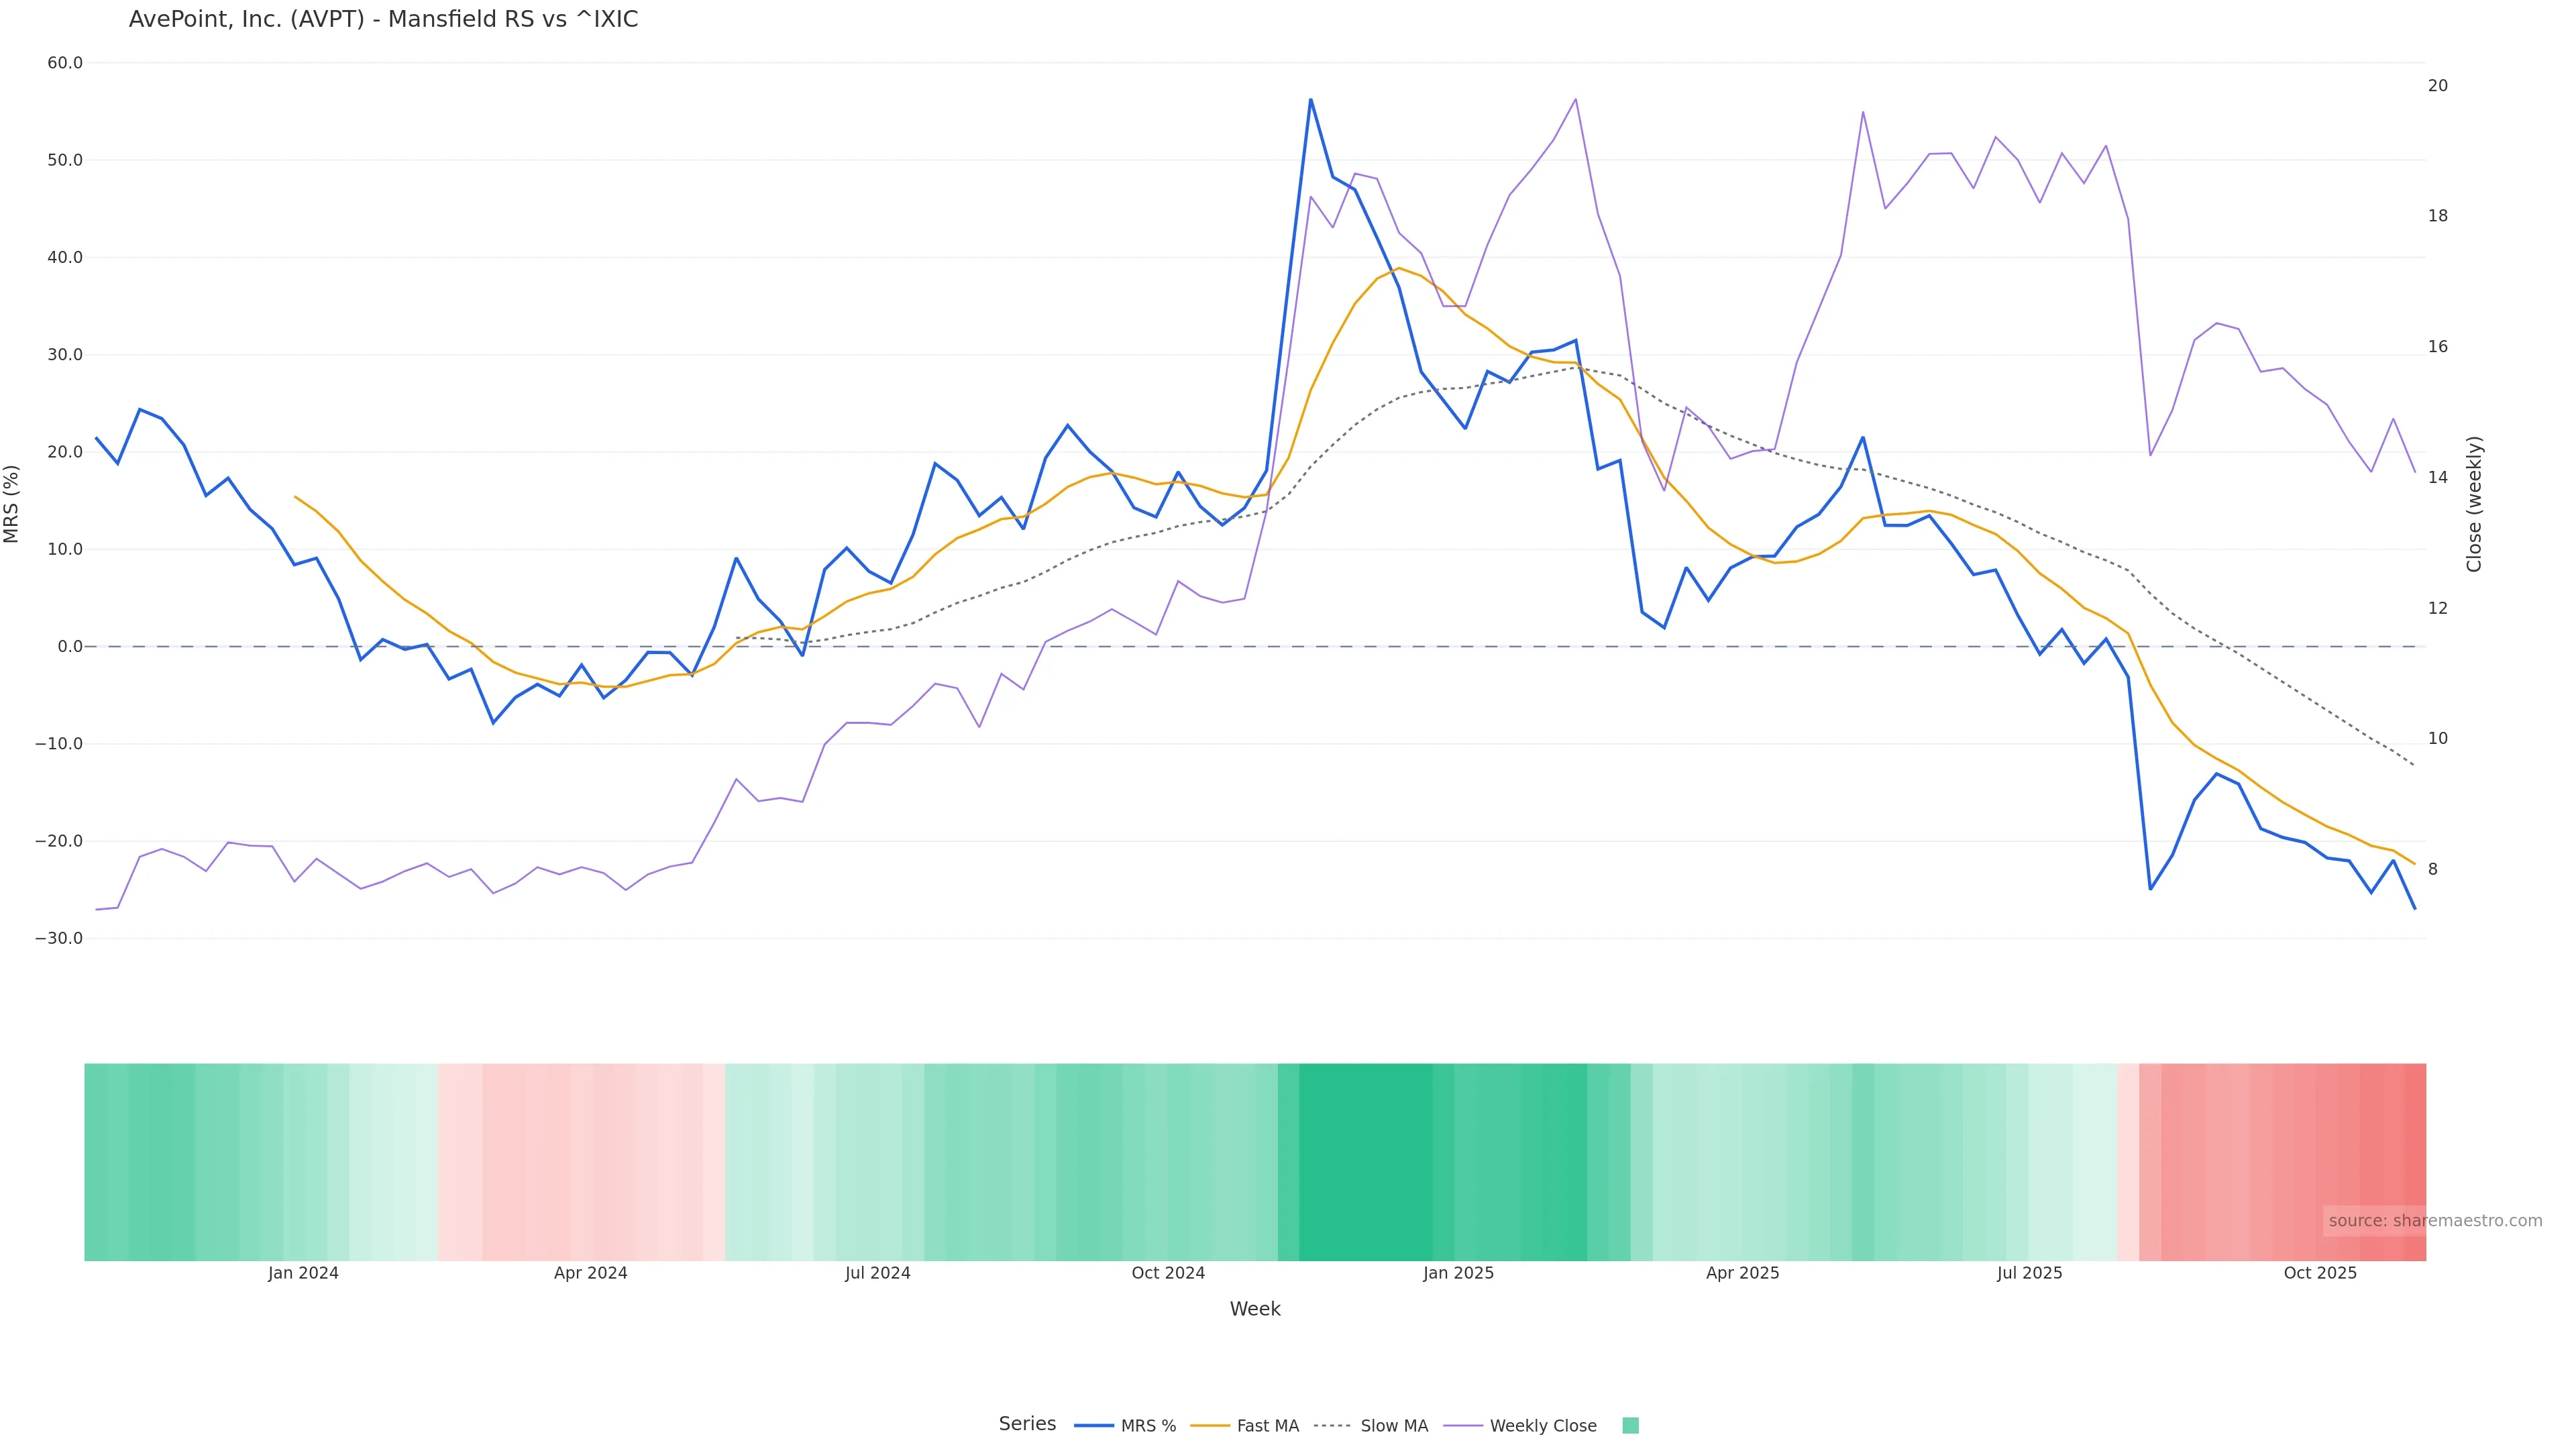Click the Jul 2025 x-axis tick label
Viewport: 2576px width, 1449px height.
point(2029,1274)
